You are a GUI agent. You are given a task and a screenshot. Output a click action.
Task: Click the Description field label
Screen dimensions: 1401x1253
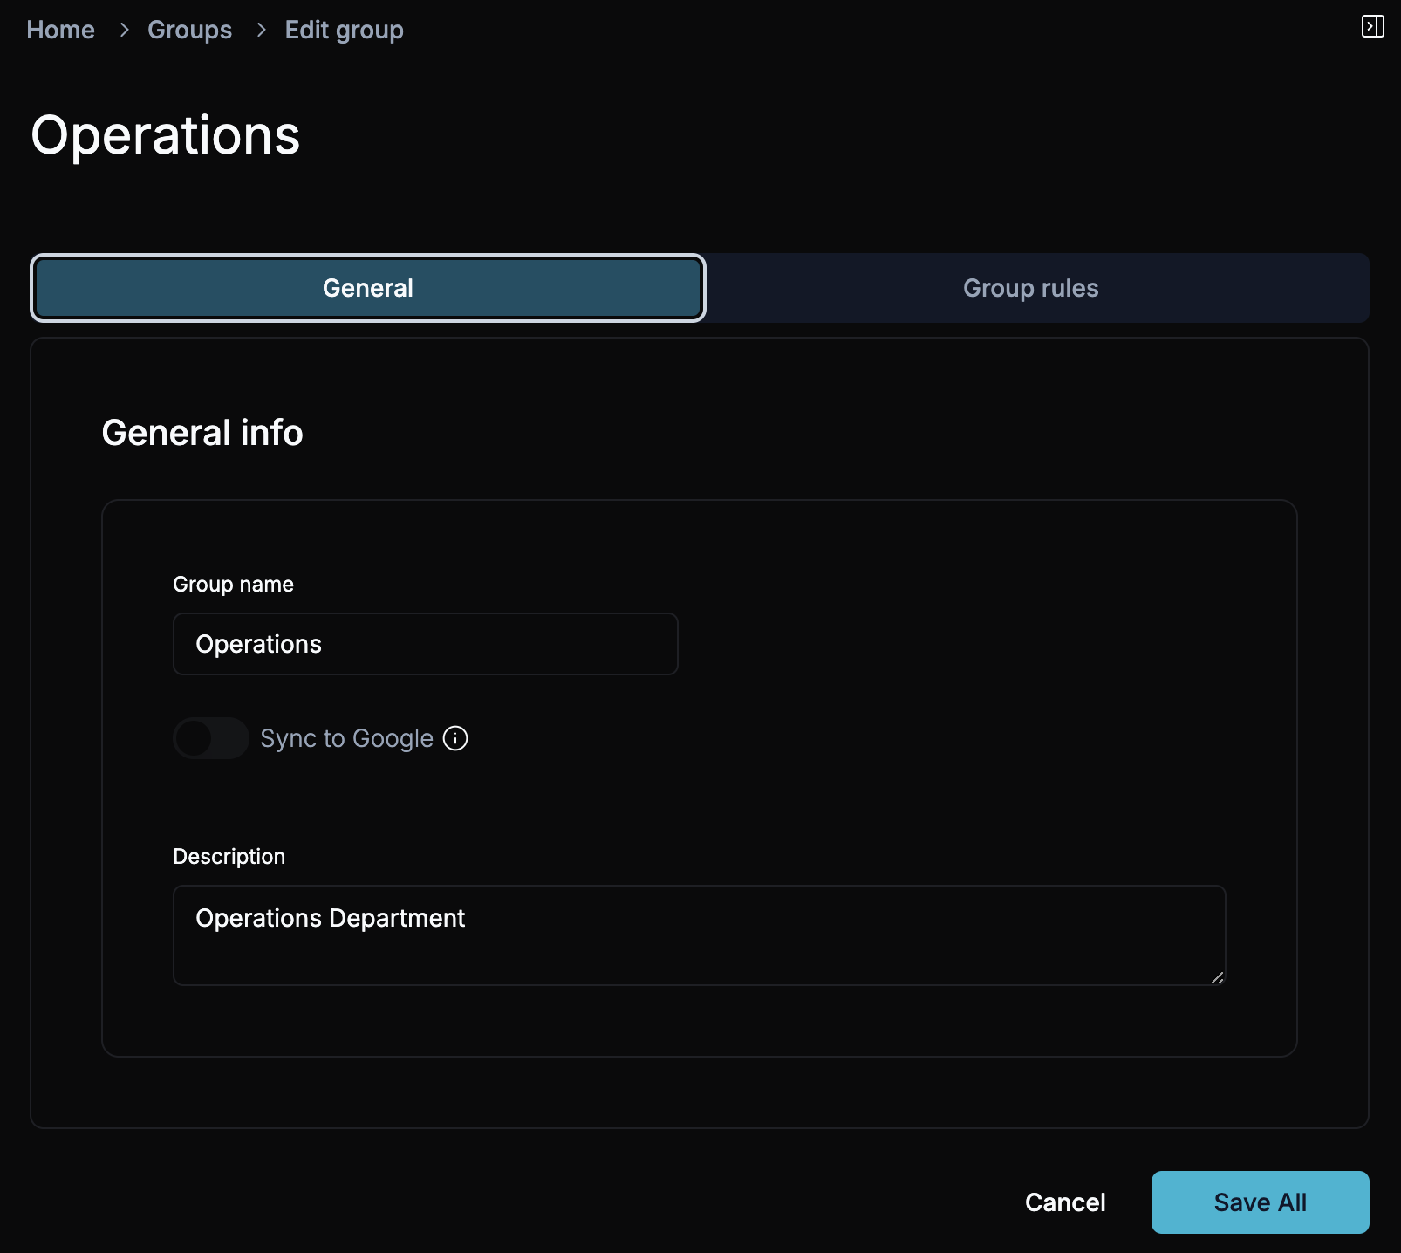[x=229, y=857]
